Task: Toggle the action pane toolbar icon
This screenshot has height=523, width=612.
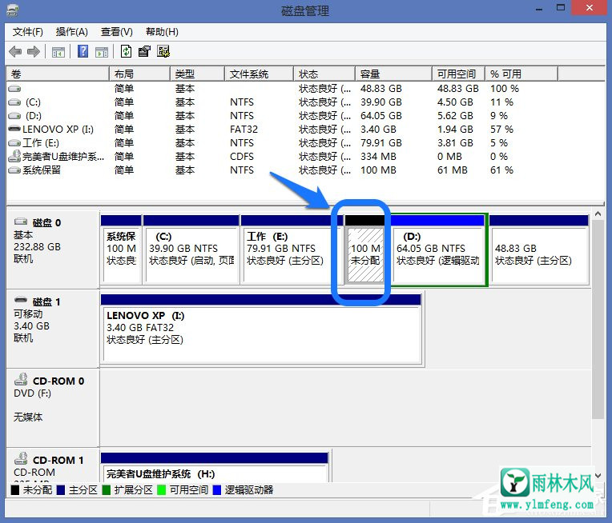Action: [102, 52]
